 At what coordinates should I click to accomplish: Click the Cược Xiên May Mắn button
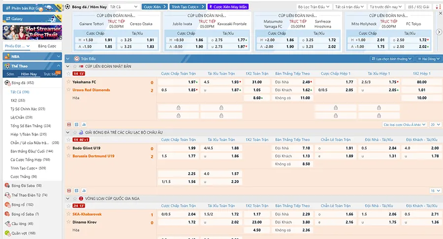pos(228,7)
